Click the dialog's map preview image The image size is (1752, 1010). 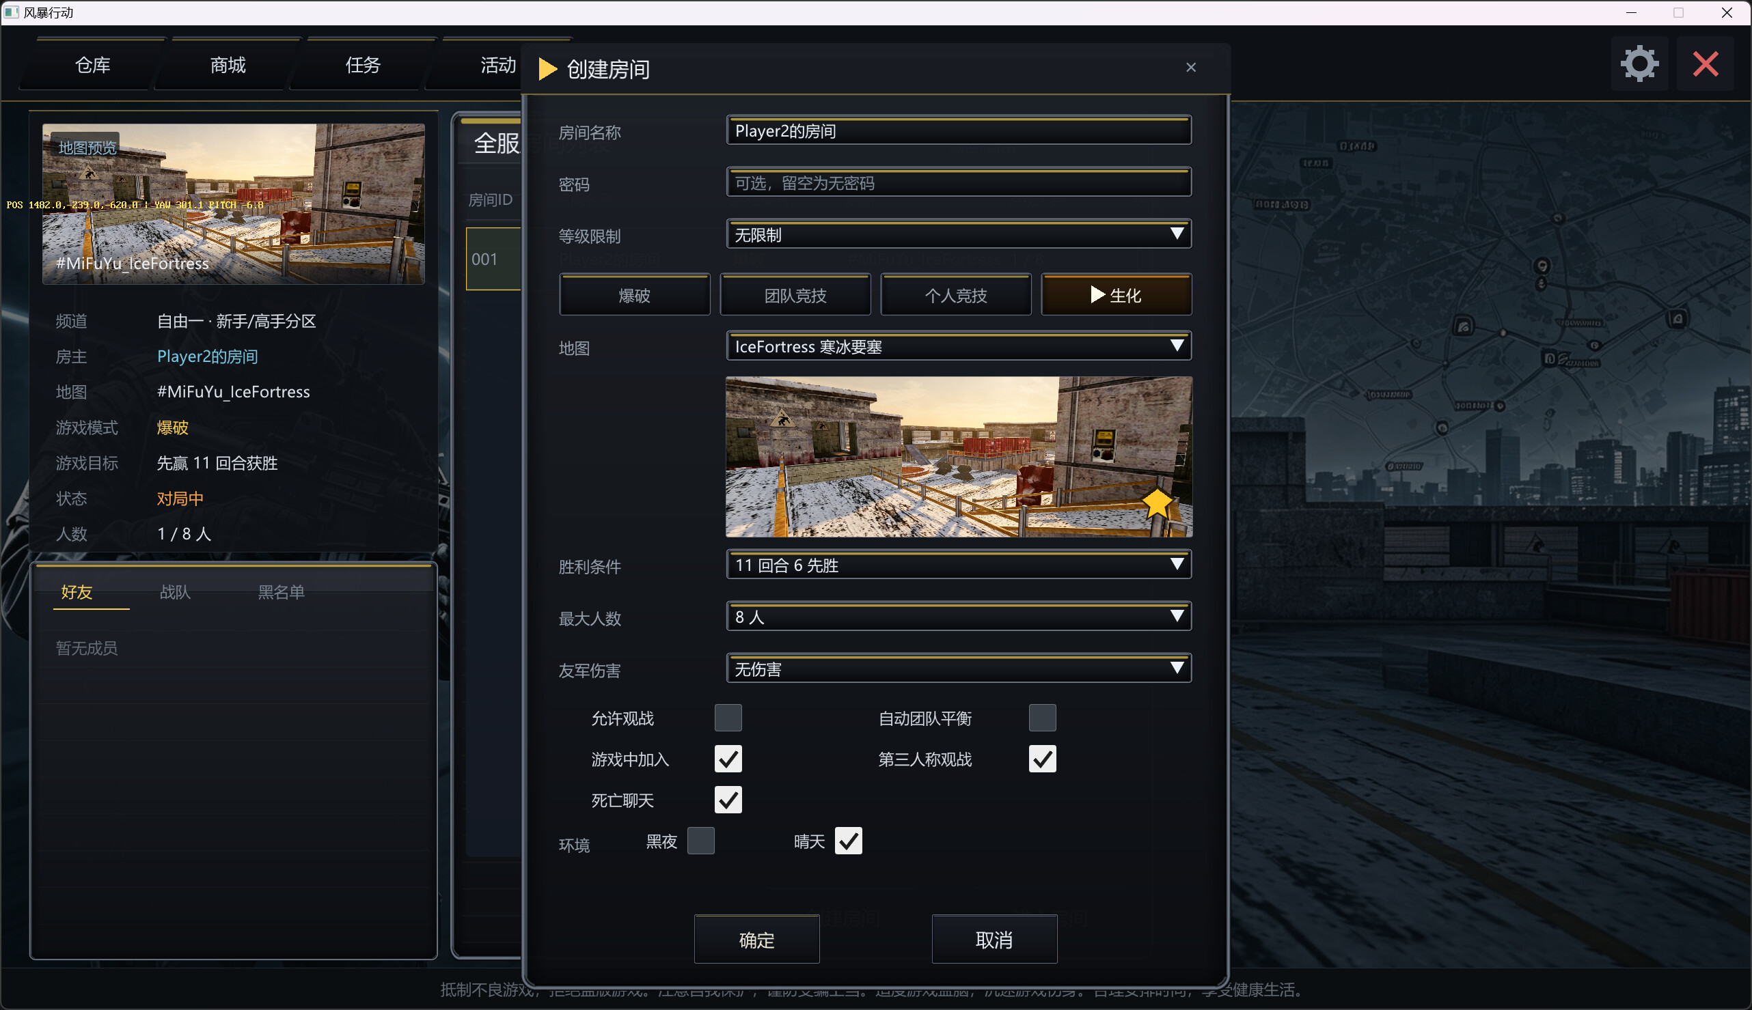(959, 456)
